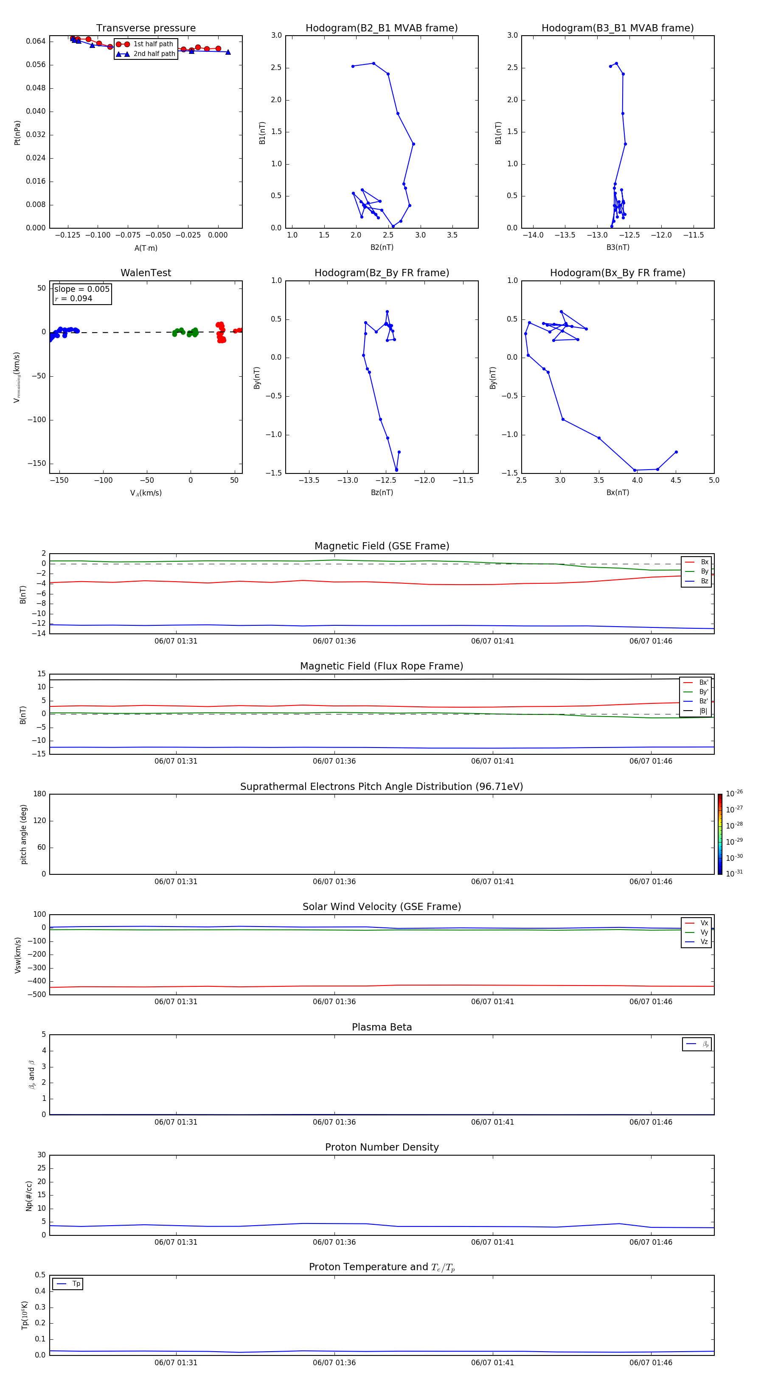764x1400 pixels.
Task: Click the Bz legend entry in GSE magnetic field
Action: tap(697, 582)
